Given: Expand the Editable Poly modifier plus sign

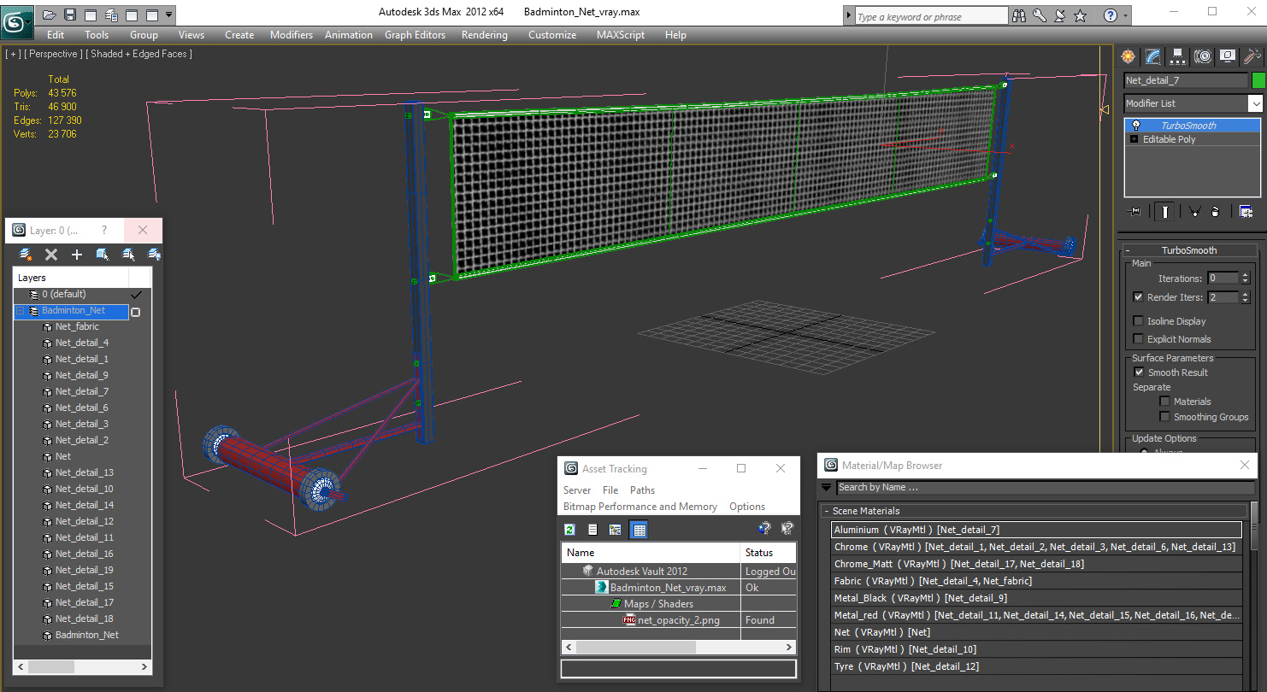Looking at the screenshot, I should [1134, 139].
